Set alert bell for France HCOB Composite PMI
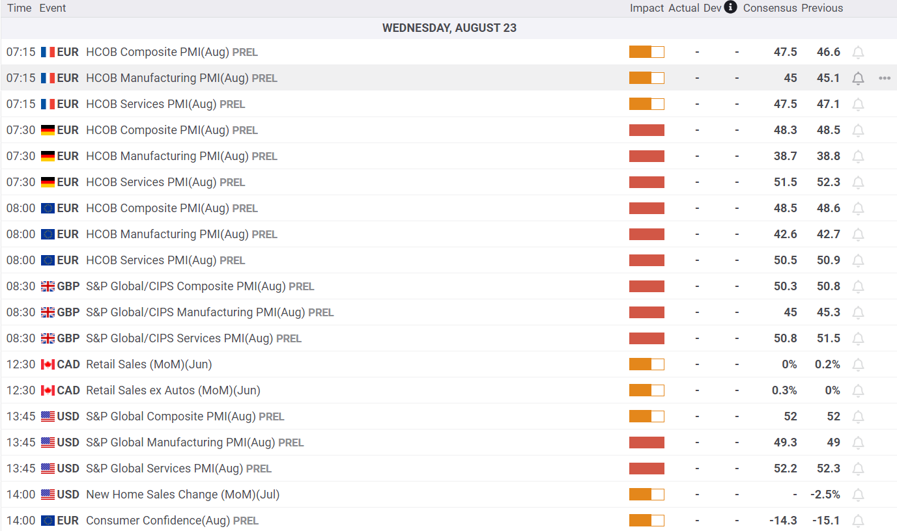The image size is (897, 531). (x=859, y=52)
